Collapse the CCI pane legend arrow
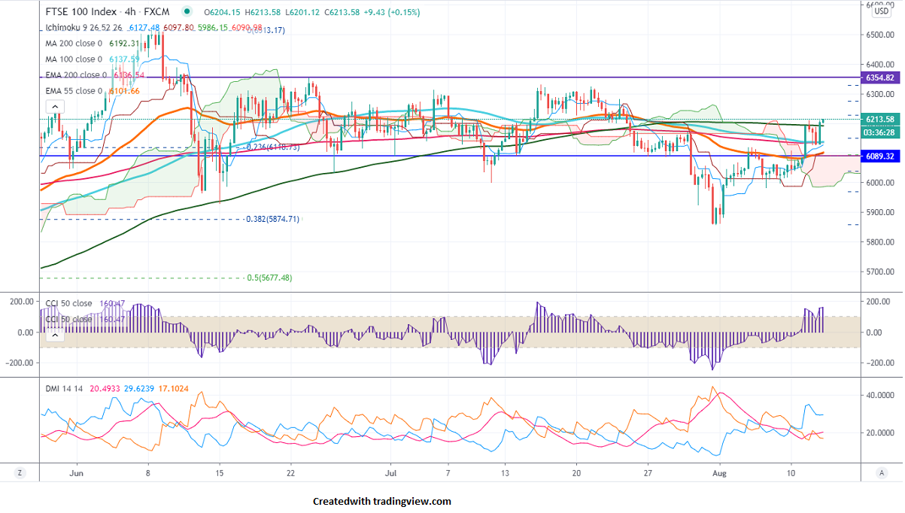Screen dimensions: 905x513 54,336
